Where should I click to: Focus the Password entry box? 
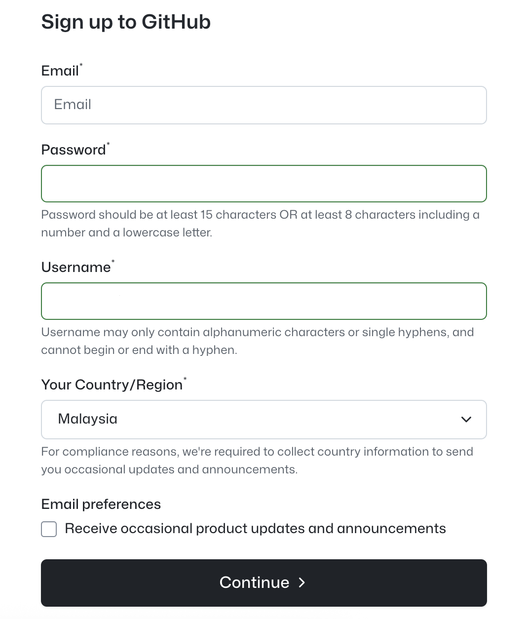coord(264,183)
